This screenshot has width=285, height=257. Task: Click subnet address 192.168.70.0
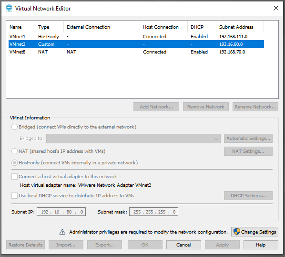232,52
